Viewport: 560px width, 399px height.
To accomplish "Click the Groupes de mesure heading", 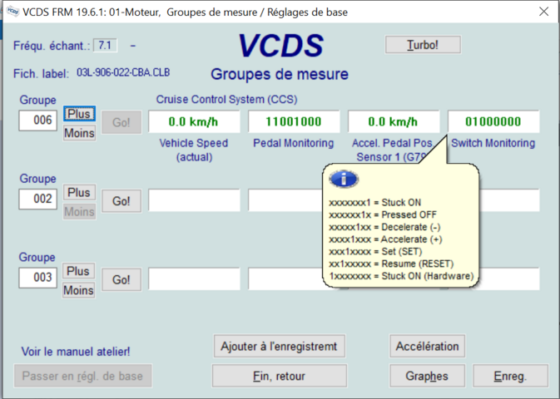I will click(280, 74).
